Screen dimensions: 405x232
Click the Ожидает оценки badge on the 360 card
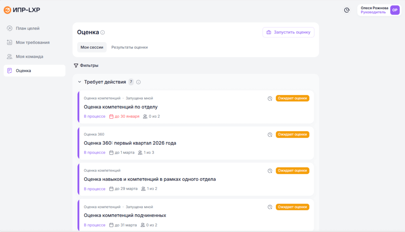click(292, 134)
